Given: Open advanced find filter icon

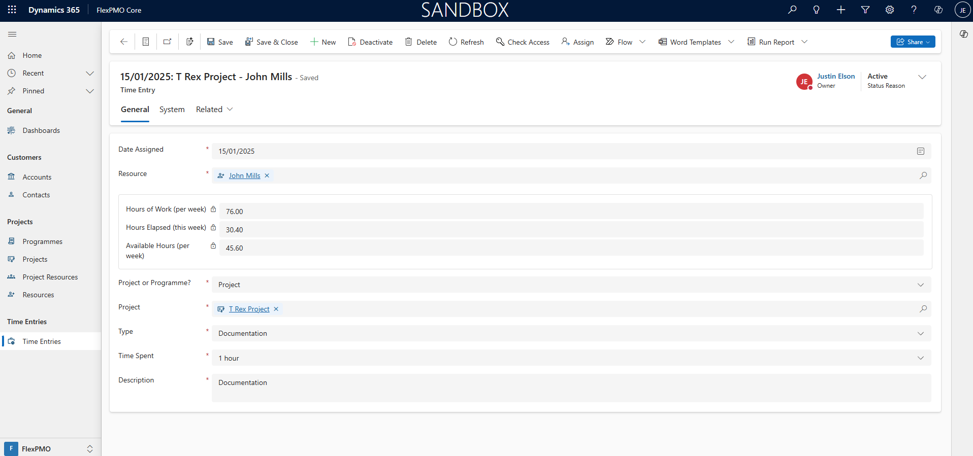Looking at the screenshot, I should pyautogui.click(x=865, y=10).
